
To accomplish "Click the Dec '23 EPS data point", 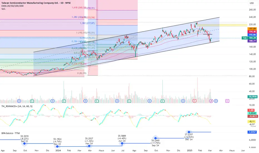I will click(57, 146).
